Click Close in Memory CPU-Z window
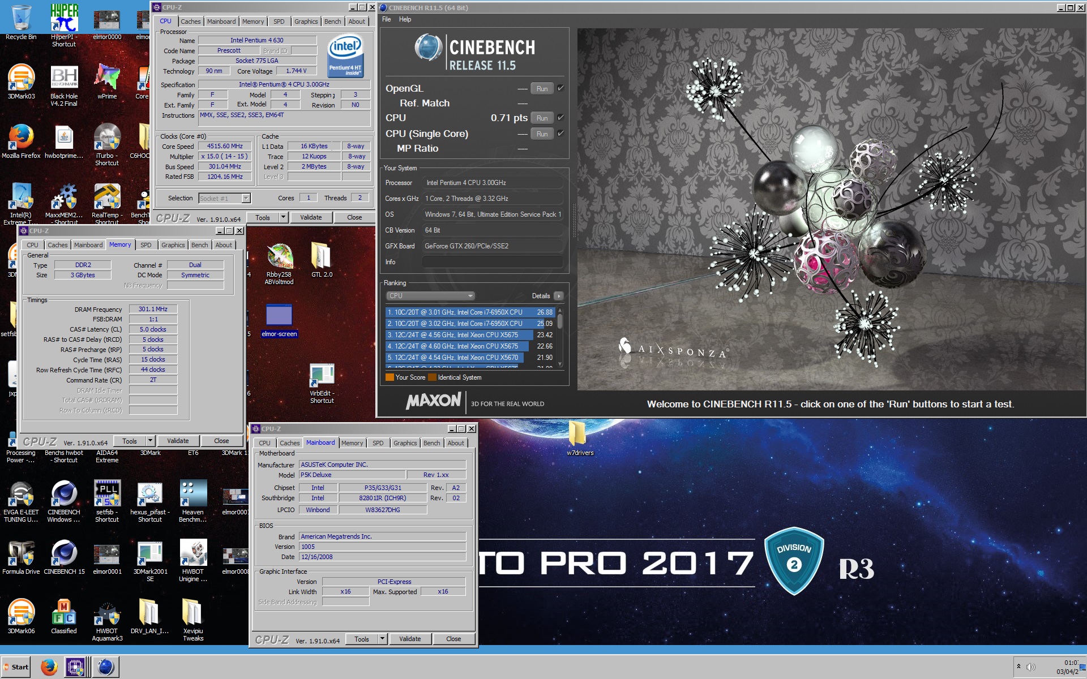The width and height of the screenshot is (1087, 679). pos(221,441)
